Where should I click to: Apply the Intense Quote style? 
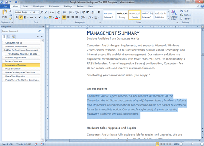click(x=148, y=15)
